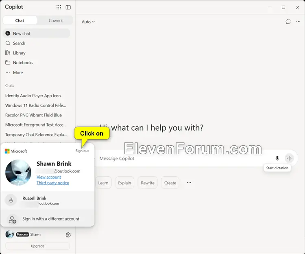Click the Shawn Brink name heading
Image resolution: width=305 pixels, height=254 pixels.
pyautogui.click(x=54, y=164)
